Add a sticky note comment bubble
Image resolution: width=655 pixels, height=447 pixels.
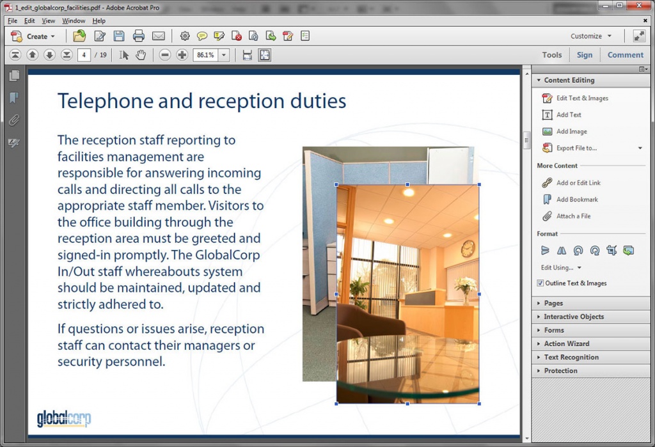click(x=201, y=36)
